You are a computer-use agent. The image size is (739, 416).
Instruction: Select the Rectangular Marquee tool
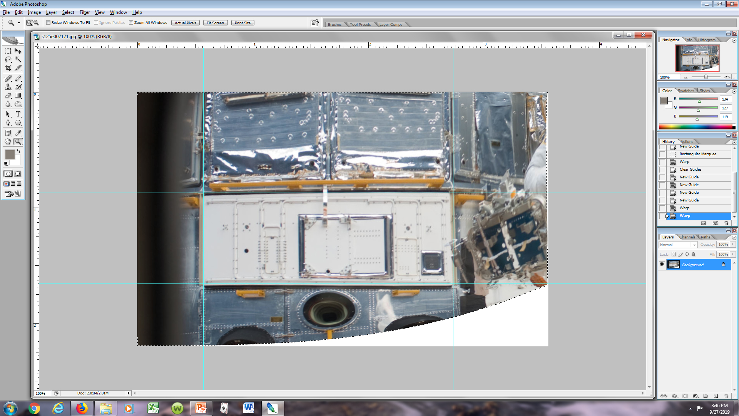(x=8, y=51)
